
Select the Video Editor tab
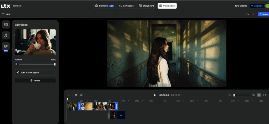click(x=167, y=6)
